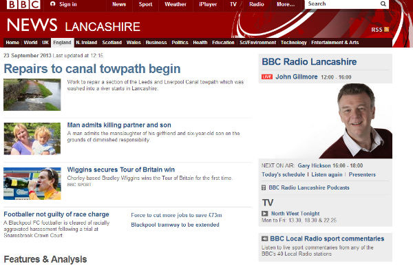Open 'Blackpool tramway to be extended' link
413x266 pixels.
[x=175, y=225]
